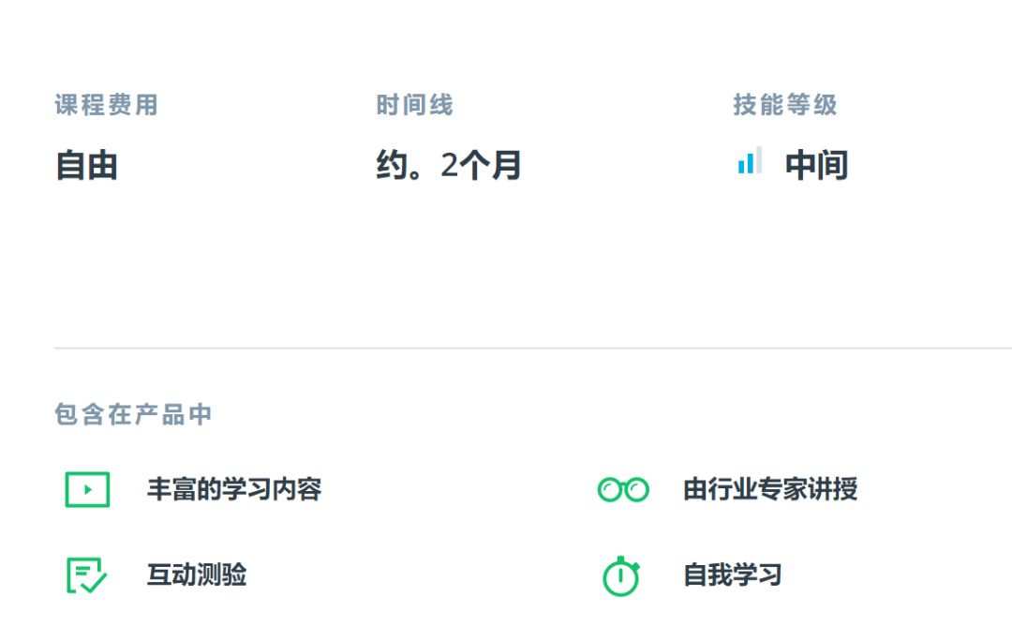Click the glasses icon for industry experts
Image resolution: width=1012 pixels, height=641 pixels.
click(623, 489)
